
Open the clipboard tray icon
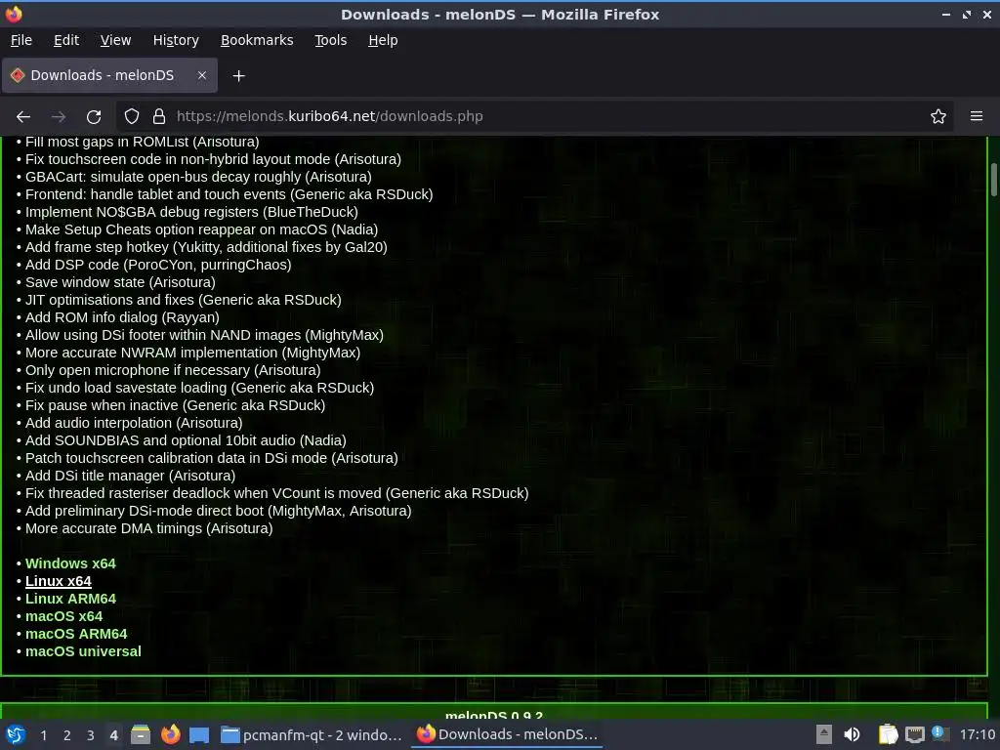tap(888, 734)
